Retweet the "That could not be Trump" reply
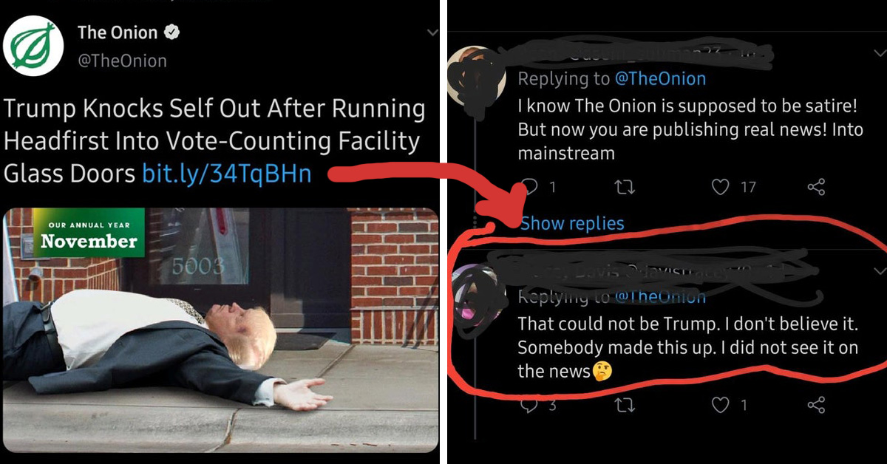Viewport: 887px width, 464px height. point(625,405)
